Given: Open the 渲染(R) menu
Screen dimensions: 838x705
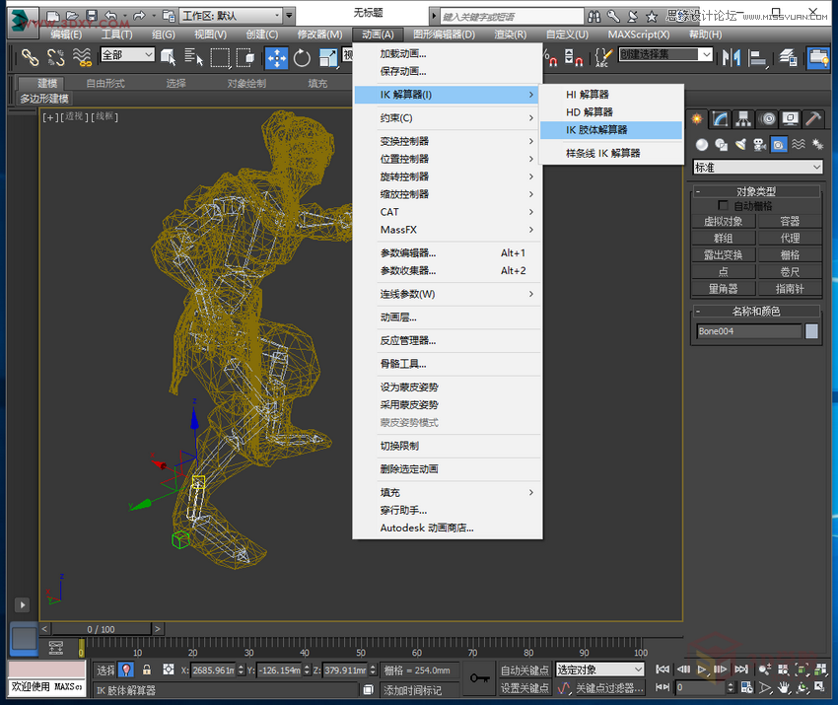Looking at the screenshot, I should click(511, 35).
